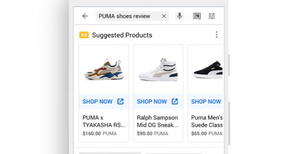Select the white Ralph Sampson Mid shoe image
The width and height of the screenshot is (294, 154).
[158, 70]
